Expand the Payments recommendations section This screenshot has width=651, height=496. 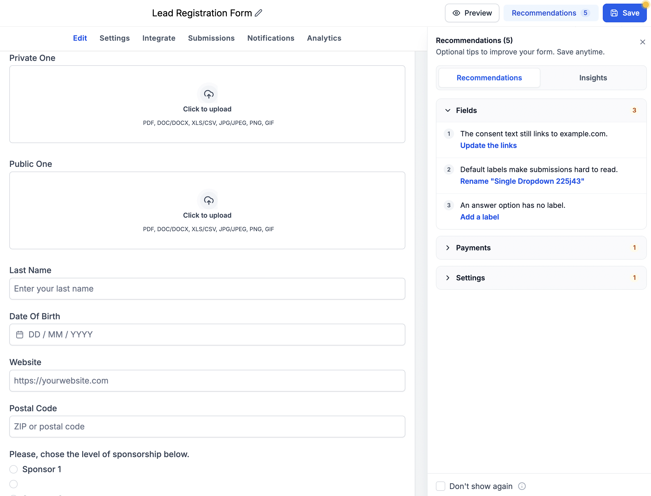coord(541,248)
